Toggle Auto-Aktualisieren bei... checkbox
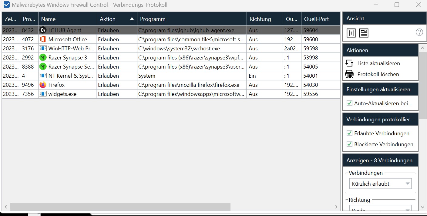Screen dimensions: 427x216 click(x=349, y=103)
